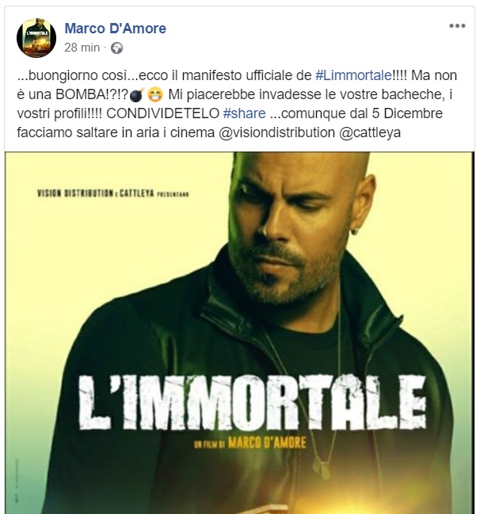480x514 pixels.
Task: Select the @visiondistribution mention text
Action: pos(276,132)
